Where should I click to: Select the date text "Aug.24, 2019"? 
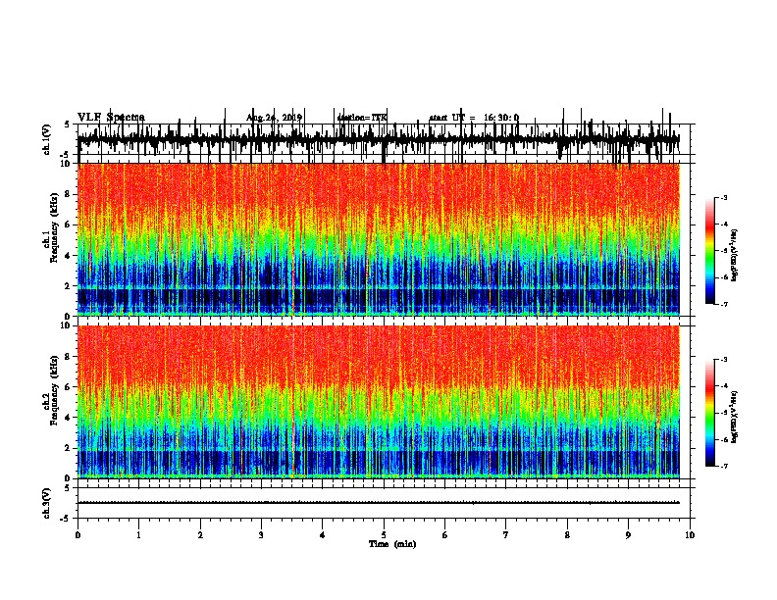pos(274,118)
